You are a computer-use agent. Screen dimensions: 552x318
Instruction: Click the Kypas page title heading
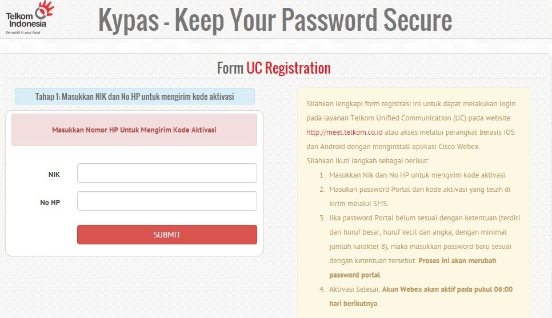coord(275,21)
